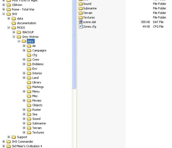
Task: Click the Grey Wolves folder icon
Action: pos(19,37)
